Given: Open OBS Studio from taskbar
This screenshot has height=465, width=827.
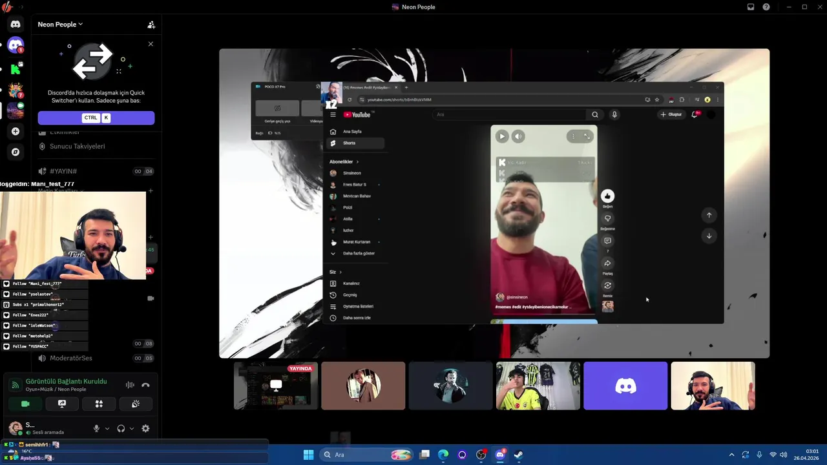Looking at the screenshot, I should tap(481, 455).
